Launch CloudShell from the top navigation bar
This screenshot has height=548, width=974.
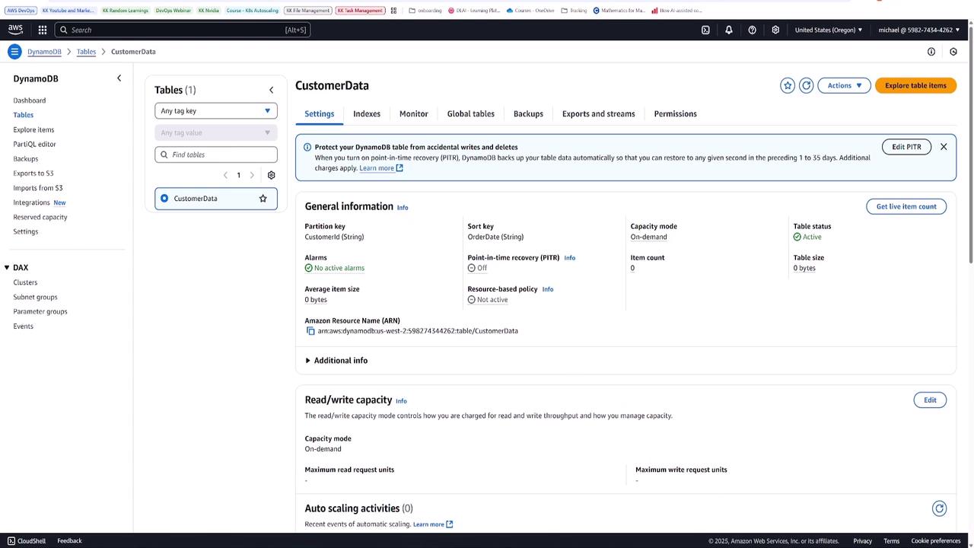click(x=705, y=30)
